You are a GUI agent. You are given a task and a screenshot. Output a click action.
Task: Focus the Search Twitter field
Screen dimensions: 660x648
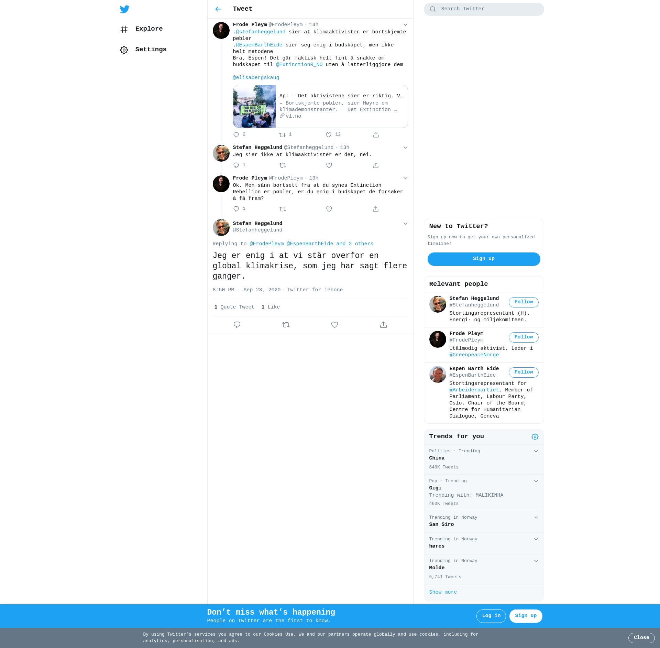tap(484, 9)
